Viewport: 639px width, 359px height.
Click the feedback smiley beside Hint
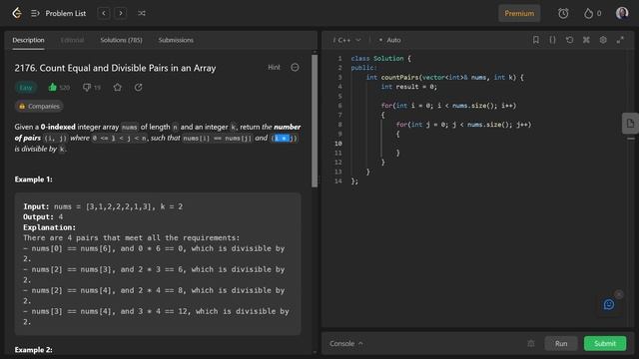(x=295, y=67)
